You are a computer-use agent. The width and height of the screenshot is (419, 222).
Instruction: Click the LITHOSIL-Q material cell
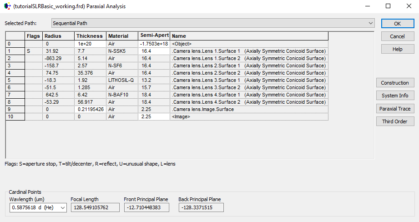[122, 81]
